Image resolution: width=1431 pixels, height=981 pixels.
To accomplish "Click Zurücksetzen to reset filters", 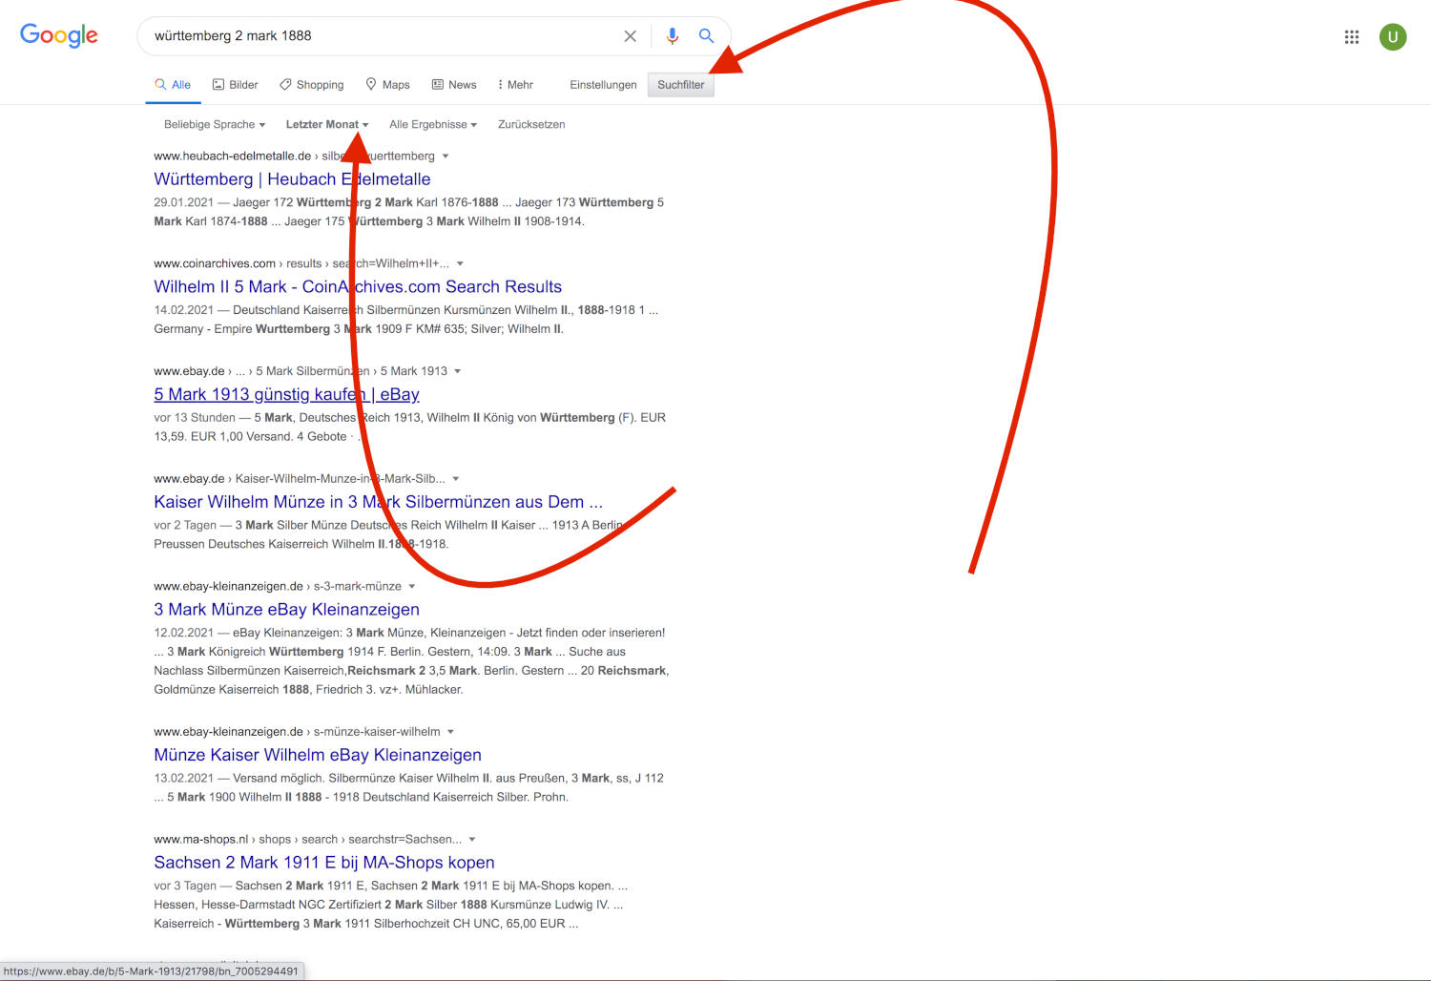I will click(531, 125).
